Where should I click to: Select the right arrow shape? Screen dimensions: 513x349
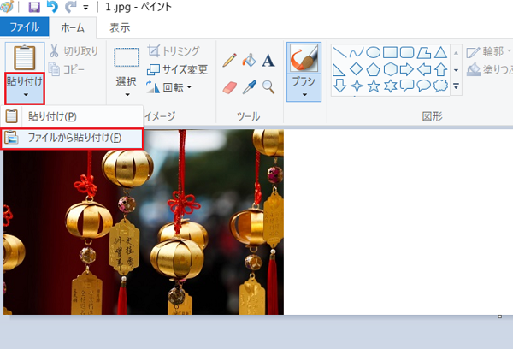coord(407,69)
